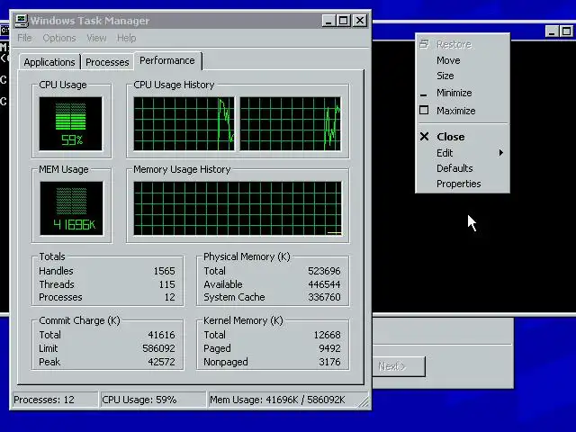Image resolution: width=576 pixels, height=432 pixels.
Task: Choose Move from the context menu
Action: [463, 60]
